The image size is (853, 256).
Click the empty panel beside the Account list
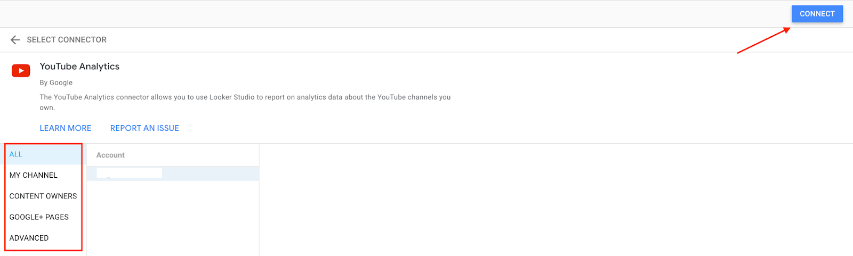coord(556,200)
